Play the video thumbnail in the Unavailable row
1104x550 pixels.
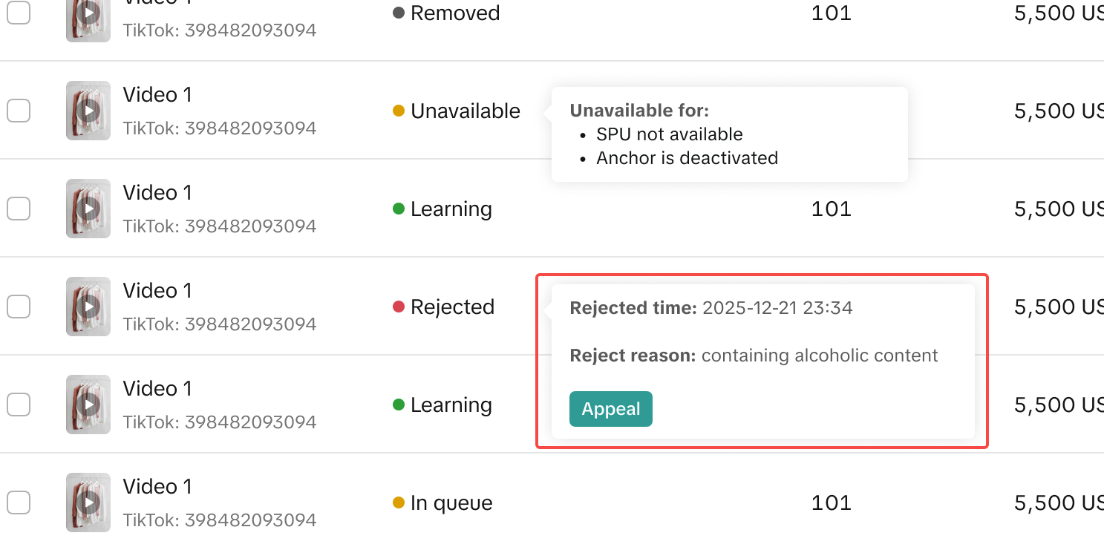point(88,111)
